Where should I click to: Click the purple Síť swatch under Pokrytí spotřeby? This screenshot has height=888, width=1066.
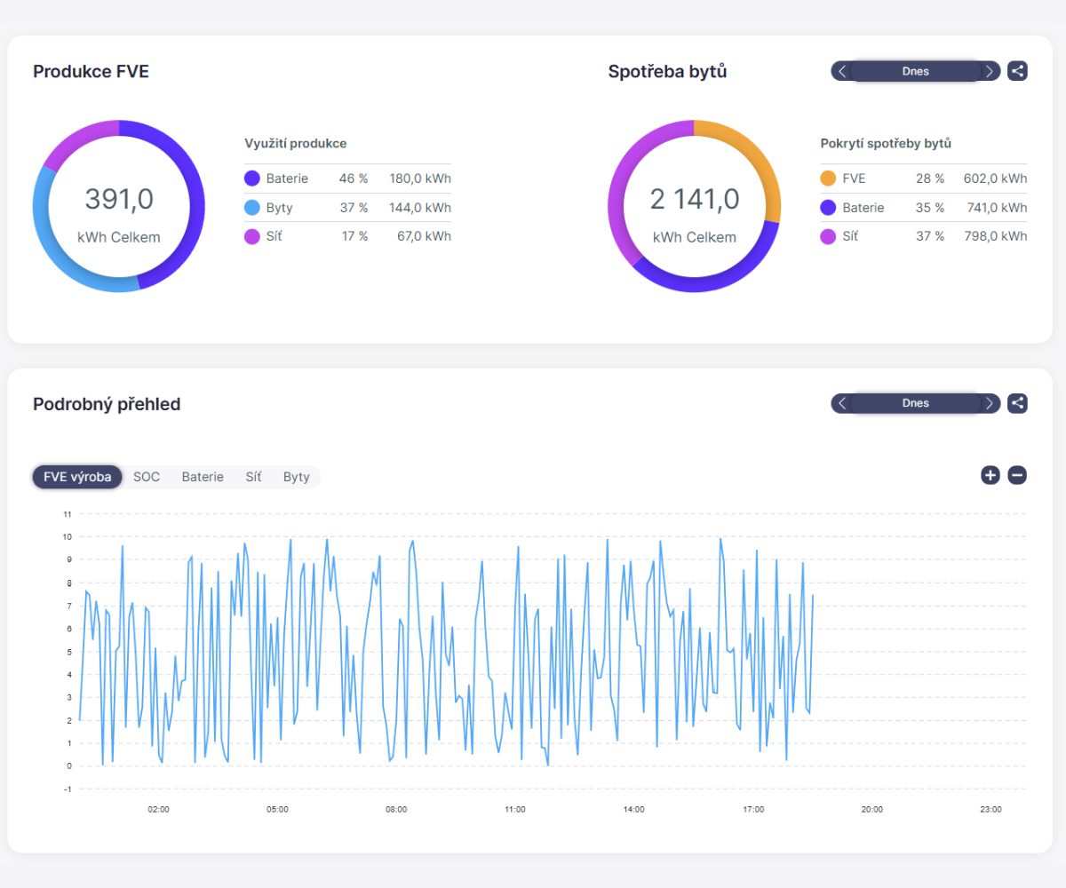pyautogui.click(x=828, y=237)
